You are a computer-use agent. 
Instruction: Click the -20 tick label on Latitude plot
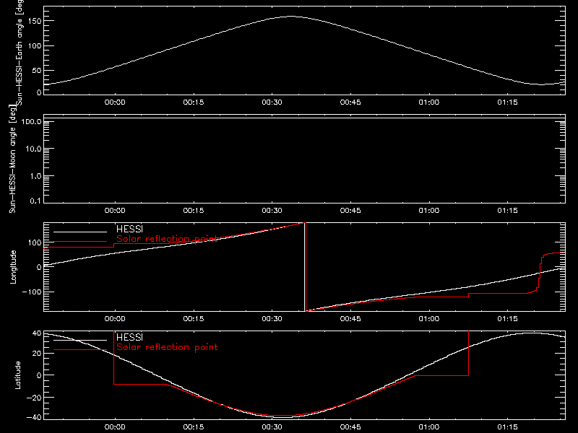pos(34,398)
